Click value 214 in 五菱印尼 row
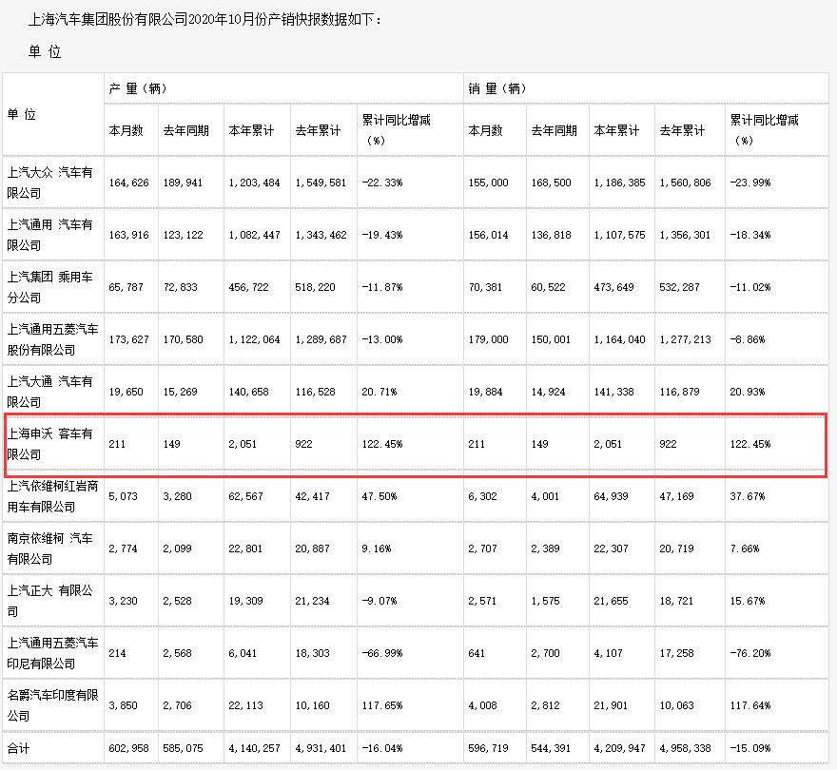Screen dimensions: 837x770 pos(117,653)
